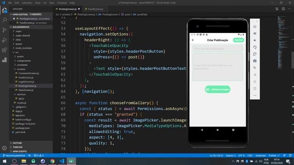Switch to the PostingScreen.js editor tab
Viewport: 294px width, 165px height.
coord(68,9)
